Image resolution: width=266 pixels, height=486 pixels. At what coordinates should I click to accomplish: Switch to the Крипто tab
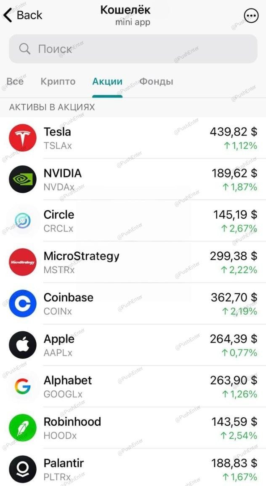click(58, 81)
